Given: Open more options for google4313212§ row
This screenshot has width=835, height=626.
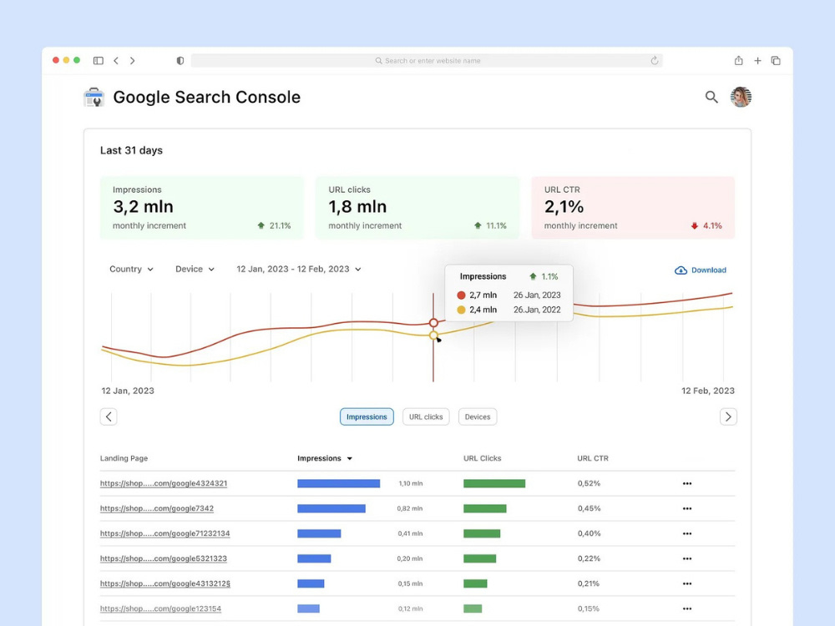Looking at the screenshot, I should 687,583.
